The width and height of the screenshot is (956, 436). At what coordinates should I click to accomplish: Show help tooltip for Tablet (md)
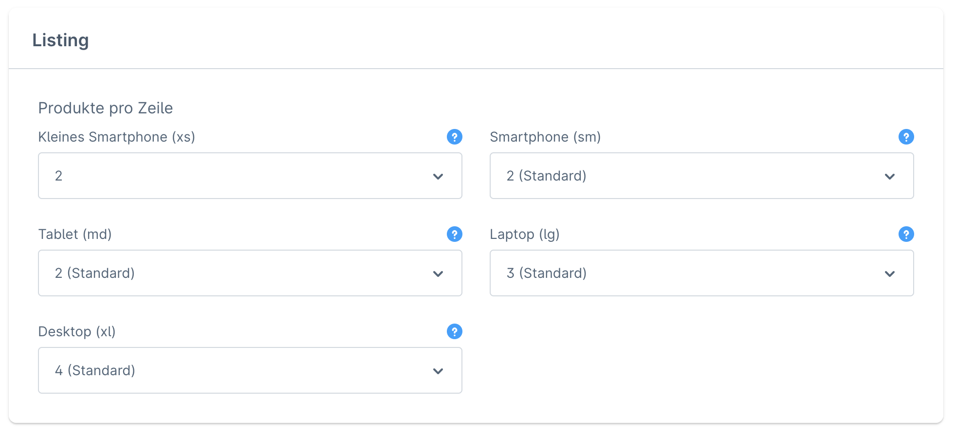pos(454,234)
